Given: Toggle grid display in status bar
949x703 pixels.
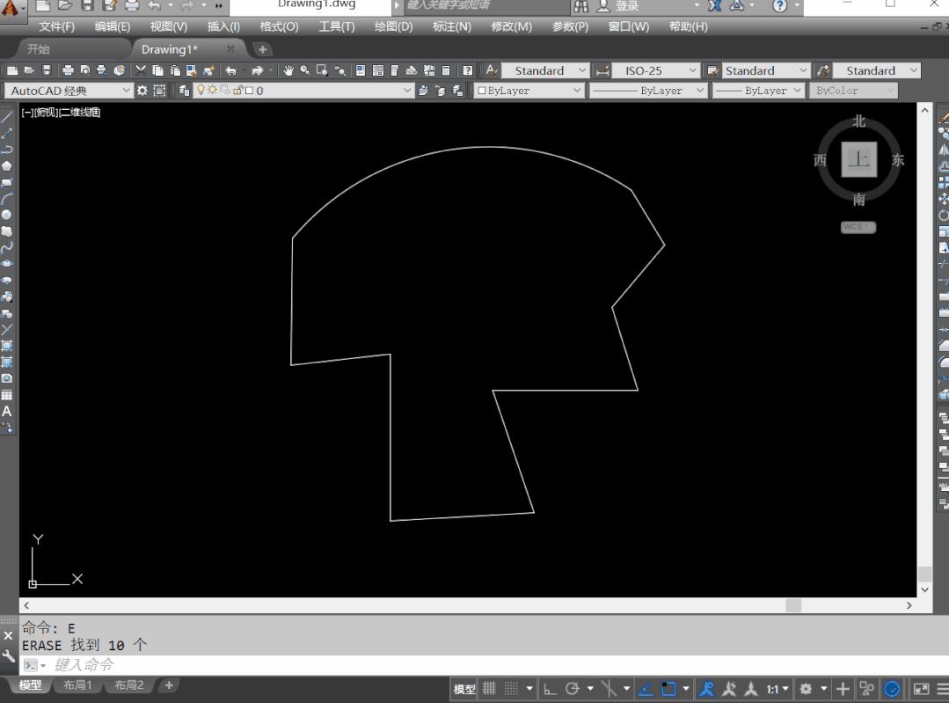Looking at the screenshot, I should click(x=489, y=689).
